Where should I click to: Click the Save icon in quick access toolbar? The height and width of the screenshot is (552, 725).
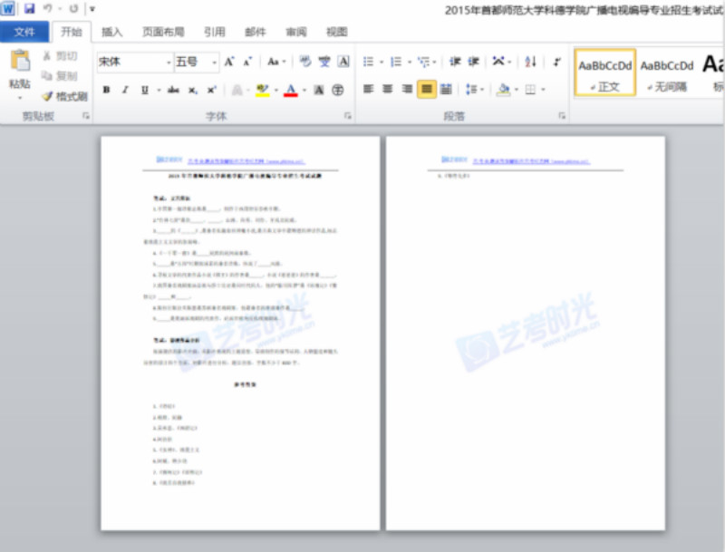tap(29, 8)
